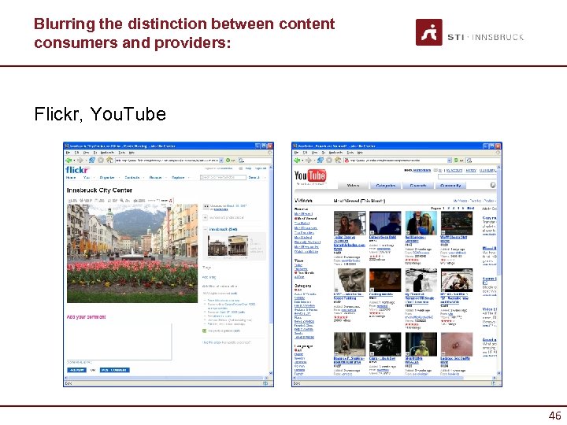Viewport: 567px width, 425px height.
Task: Click Innsbruck (Set) link on Flickr
Action: 223,229
